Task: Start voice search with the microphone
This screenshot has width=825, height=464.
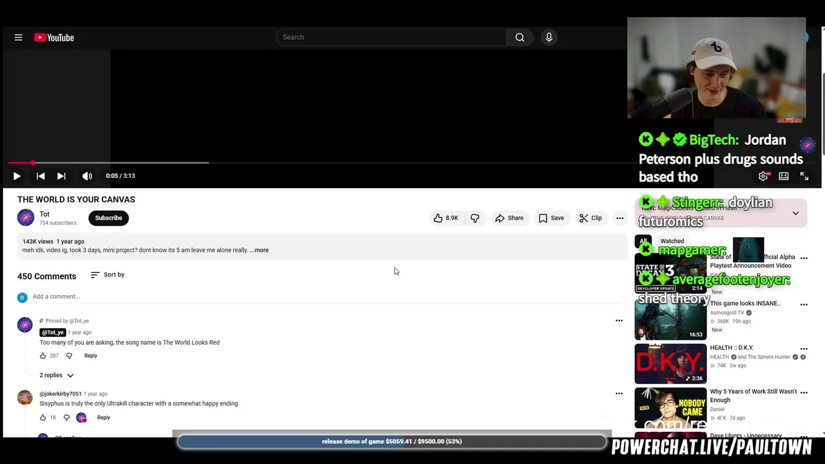Action: click(x=549, y=37)
